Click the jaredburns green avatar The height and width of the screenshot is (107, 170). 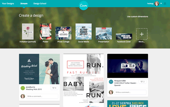pyautogui.click(x=23, y=88)
